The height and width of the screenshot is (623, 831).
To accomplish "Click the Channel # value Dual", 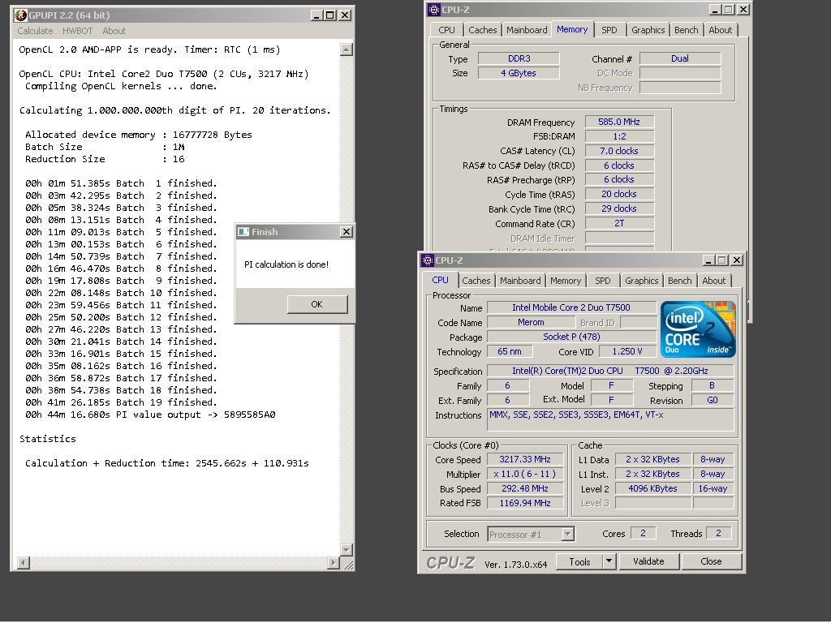I will click(680, 58).
